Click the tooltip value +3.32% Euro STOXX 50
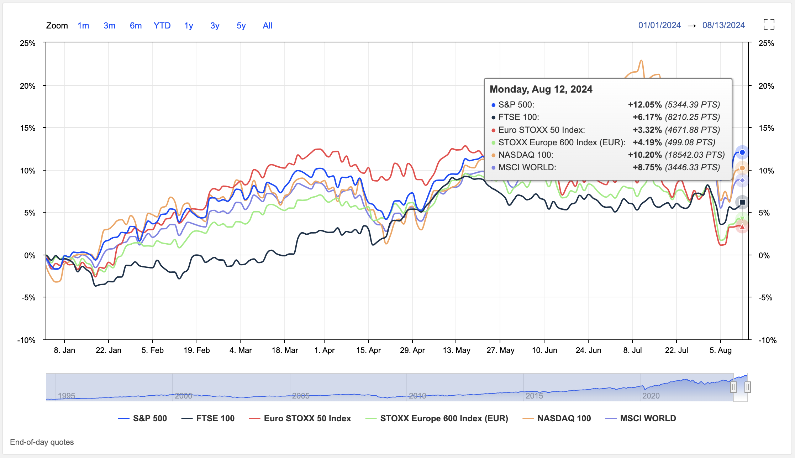The image size is (795, 458). (x=647, y=130)
